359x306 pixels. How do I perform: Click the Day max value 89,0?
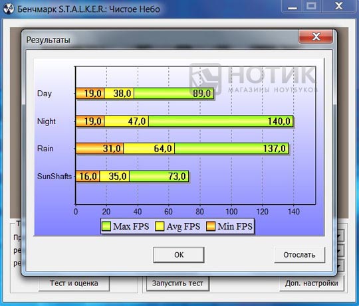click(x=201, y=93)
